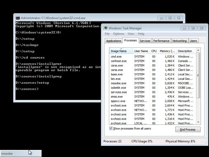The height and width of the screenshot is (157, 209).
Task: Maximize the Windows Task Manager window
Action: 193,28
